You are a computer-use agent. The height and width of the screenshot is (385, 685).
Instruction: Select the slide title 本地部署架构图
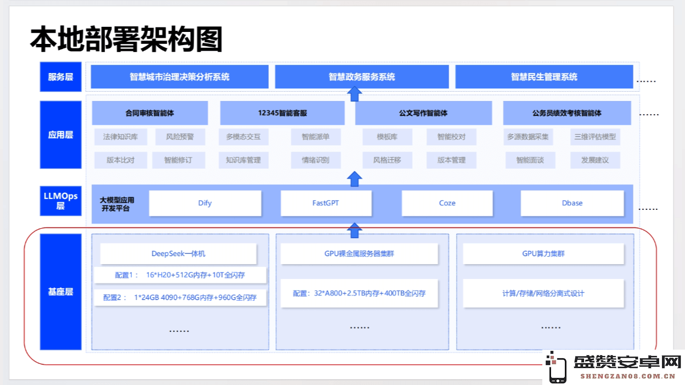[126, 39]
